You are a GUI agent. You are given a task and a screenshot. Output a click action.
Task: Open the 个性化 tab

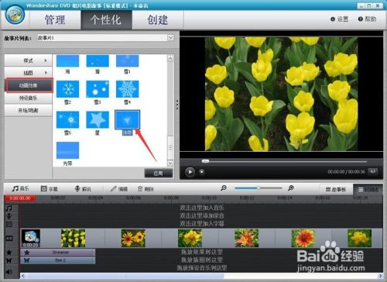point(106,20)
